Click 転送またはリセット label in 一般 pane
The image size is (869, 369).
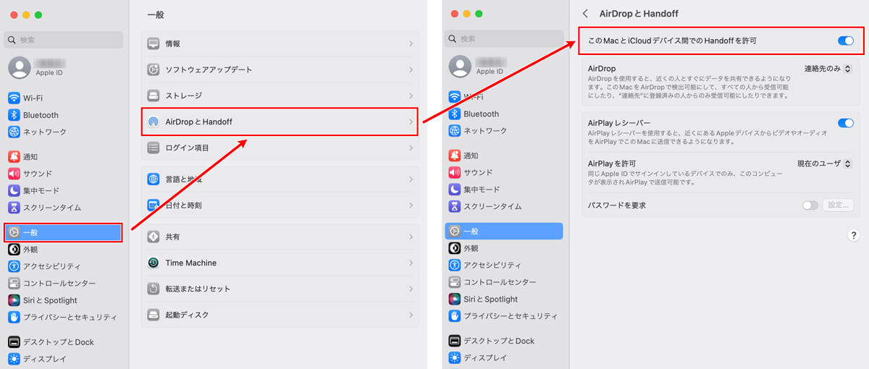click(x=198, y=289)
